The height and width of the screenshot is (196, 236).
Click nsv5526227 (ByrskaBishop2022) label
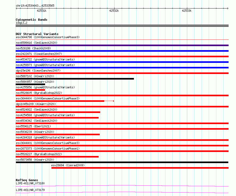[39, 154]
